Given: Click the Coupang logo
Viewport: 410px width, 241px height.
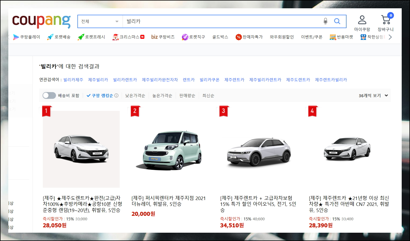Looking at the screenshot, I should click(x=41, y=21).
